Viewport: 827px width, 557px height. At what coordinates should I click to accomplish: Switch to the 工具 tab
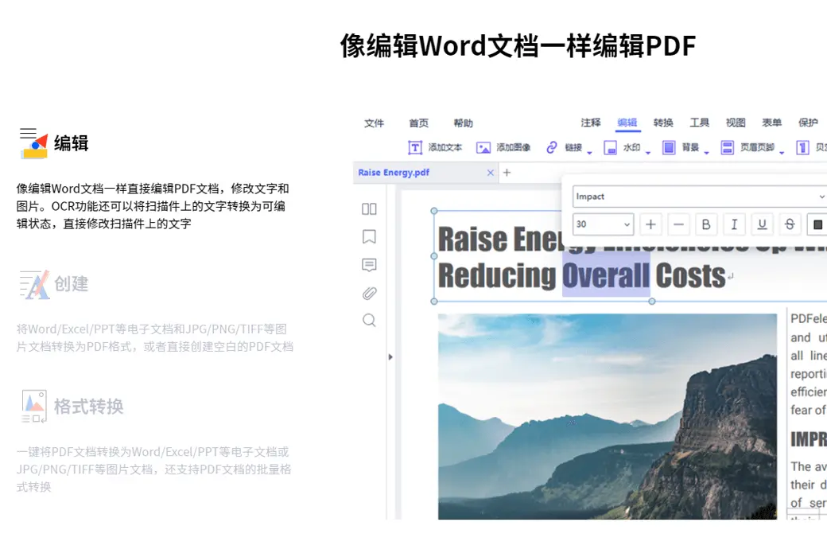tap(699, 123)
